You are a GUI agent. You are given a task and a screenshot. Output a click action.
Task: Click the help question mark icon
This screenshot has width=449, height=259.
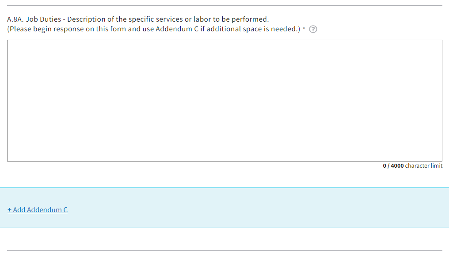point(313,30)
